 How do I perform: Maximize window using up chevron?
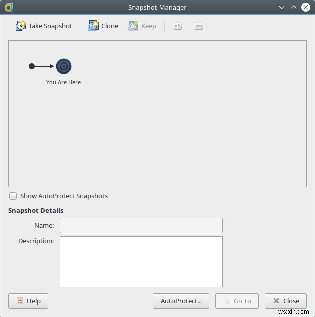coord(294,8)
